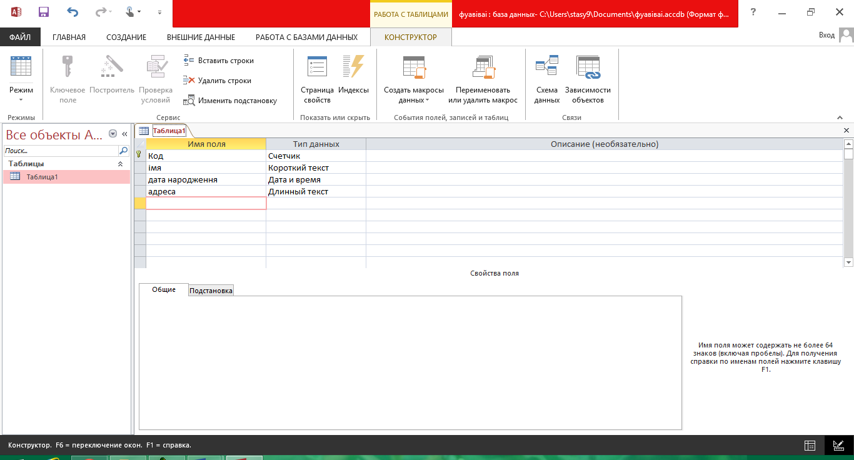Screen dimensions: 854x460
Task: Open navigation pane category dropdown
Action: coord(113,134)
